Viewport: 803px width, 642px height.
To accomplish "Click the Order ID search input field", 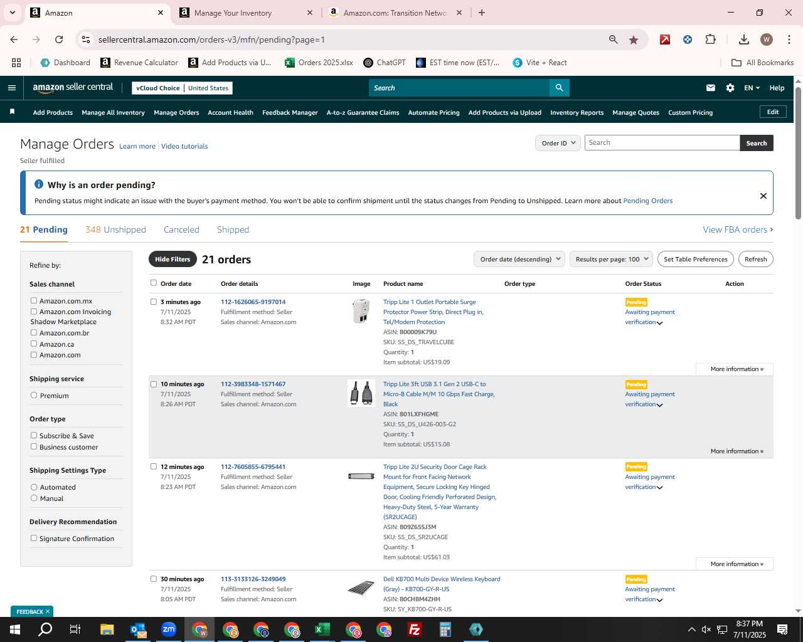I will 662,143.
